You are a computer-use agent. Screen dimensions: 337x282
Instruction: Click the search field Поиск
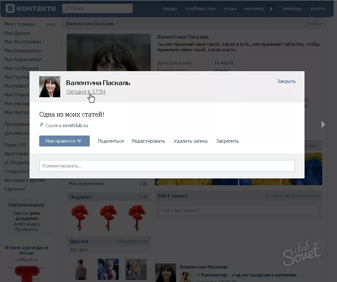click(97, 8)
